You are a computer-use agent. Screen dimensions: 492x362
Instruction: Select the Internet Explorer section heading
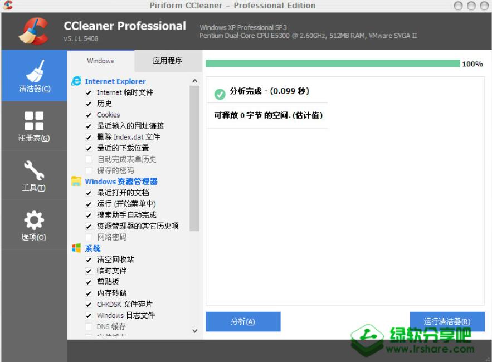pyautogui.click(x=115, y=81)
